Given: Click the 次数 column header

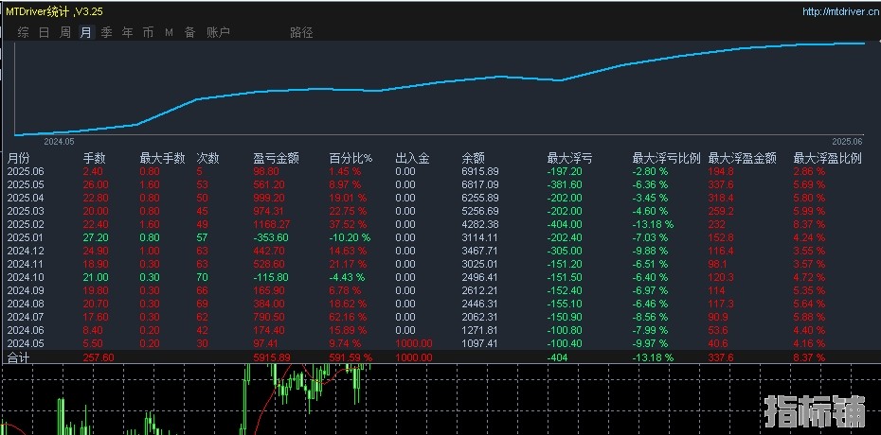Looking at the screenshot, I should (x=207, y=159).
